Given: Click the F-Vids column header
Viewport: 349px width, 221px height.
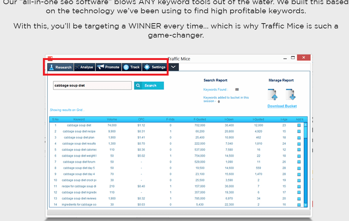Looking at the screenshot, I should pyautogui.click(x=170, y=120).
